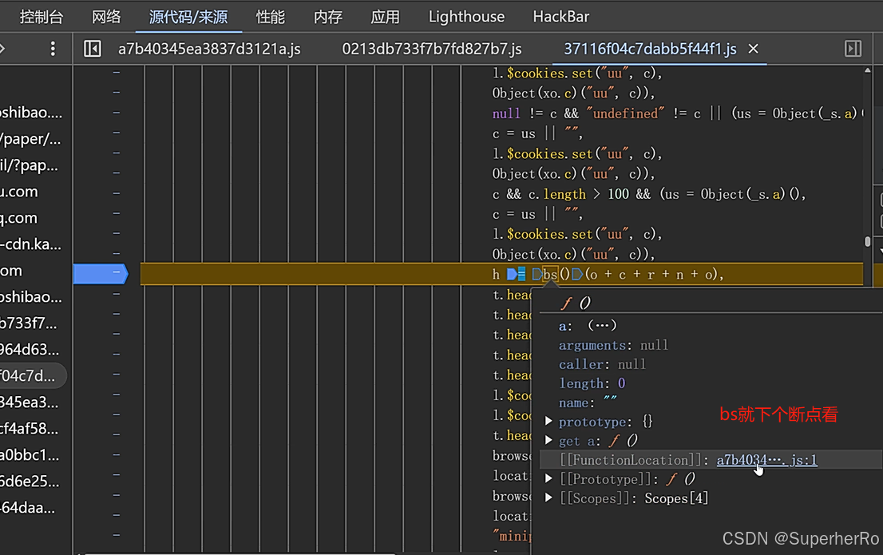The width and height of the screenshot is (883, 555).
Task: Select the f04c7d... file in navigator
Action: point(28,376)
